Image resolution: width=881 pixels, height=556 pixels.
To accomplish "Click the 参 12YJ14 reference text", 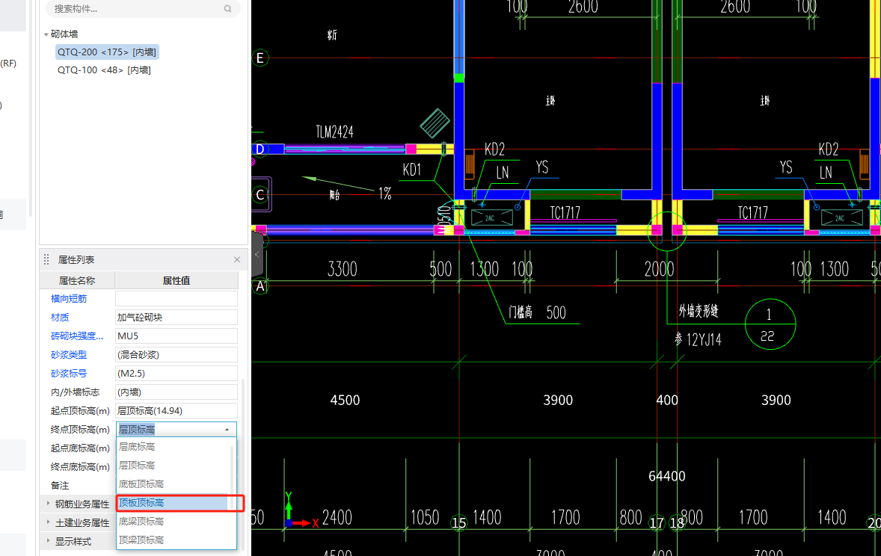I will coord(698,339).
